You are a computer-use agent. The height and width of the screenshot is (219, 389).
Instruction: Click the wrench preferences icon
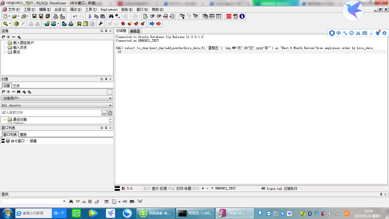[x=101, y=24]
